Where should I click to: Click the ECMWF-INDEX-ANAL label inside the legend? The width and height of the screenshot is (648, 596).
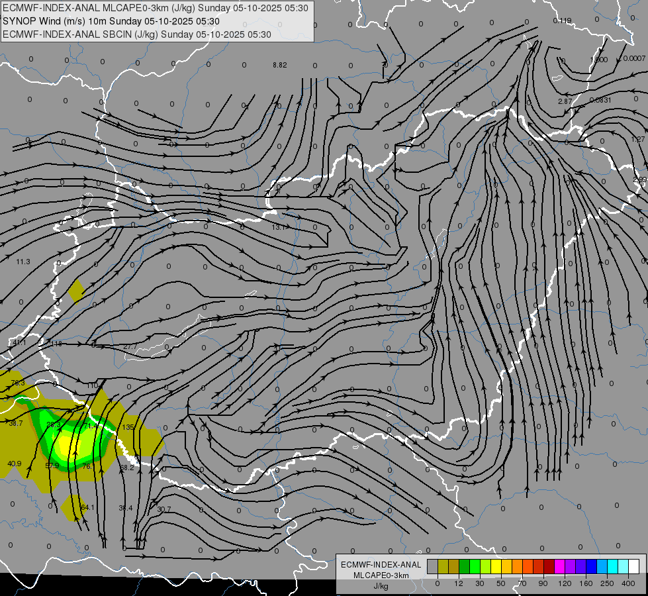381,565
